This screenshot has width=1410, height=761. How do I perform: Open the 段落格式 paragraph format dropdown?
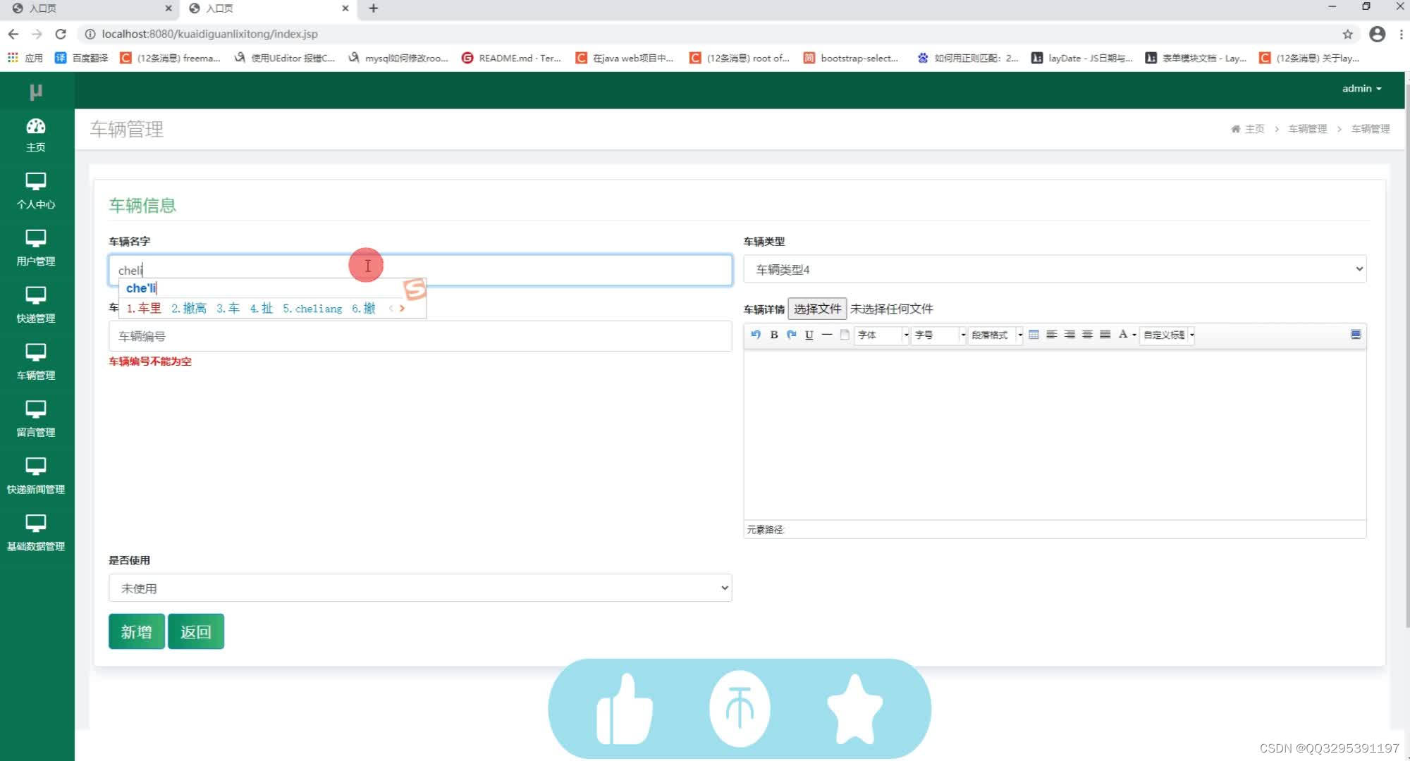coord(995,335)
